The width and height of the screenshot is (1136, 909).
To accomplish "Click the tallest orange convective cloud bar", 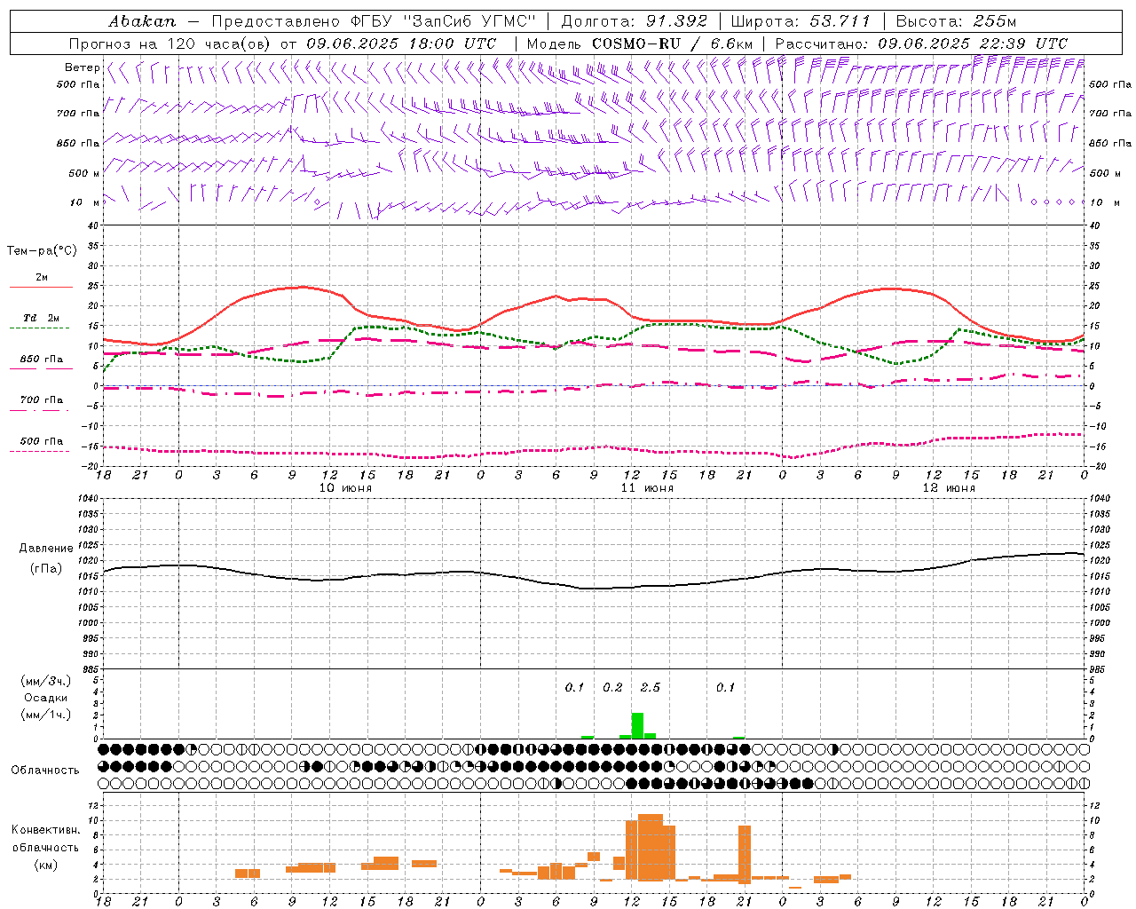I will [651, 847].
